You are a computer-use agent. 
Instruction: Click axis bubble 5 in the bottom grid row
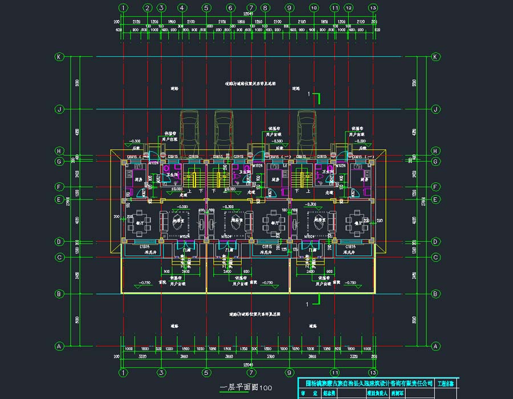(206, 372)
